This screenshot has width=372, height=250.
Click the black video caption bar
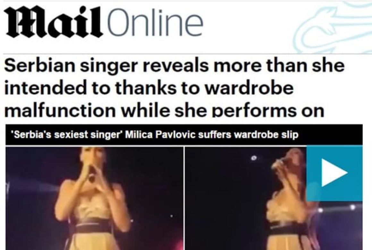click(x=184, y=134)
